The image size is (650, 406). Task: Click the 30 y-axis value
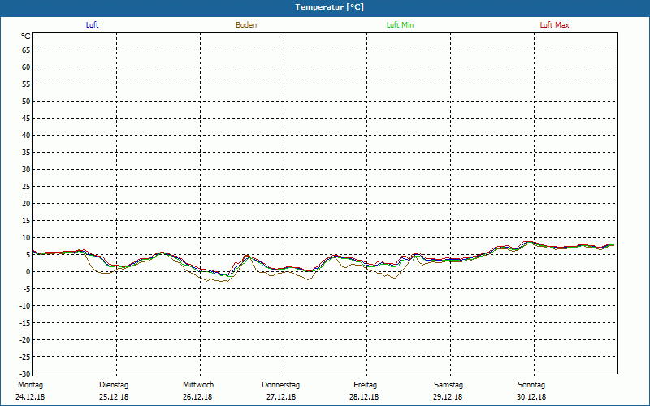pos(26,170)
